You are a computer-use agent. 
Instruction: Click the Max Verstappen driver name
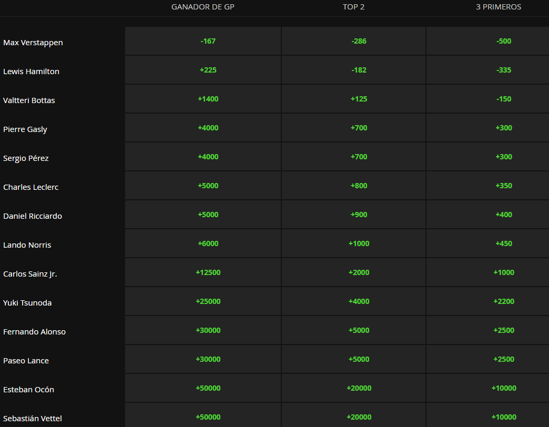coord(33,42)
